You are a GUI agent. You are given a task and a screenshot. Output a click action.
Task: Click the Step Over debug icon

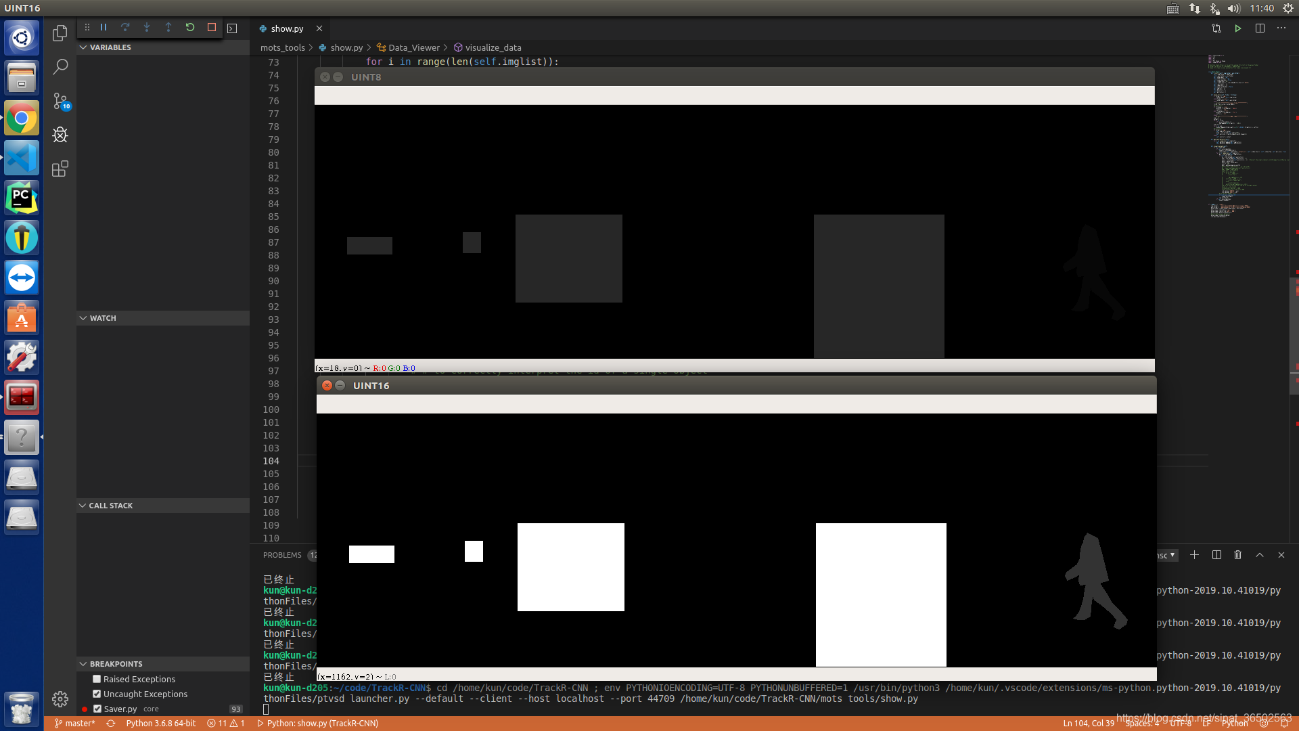[125, 28]
